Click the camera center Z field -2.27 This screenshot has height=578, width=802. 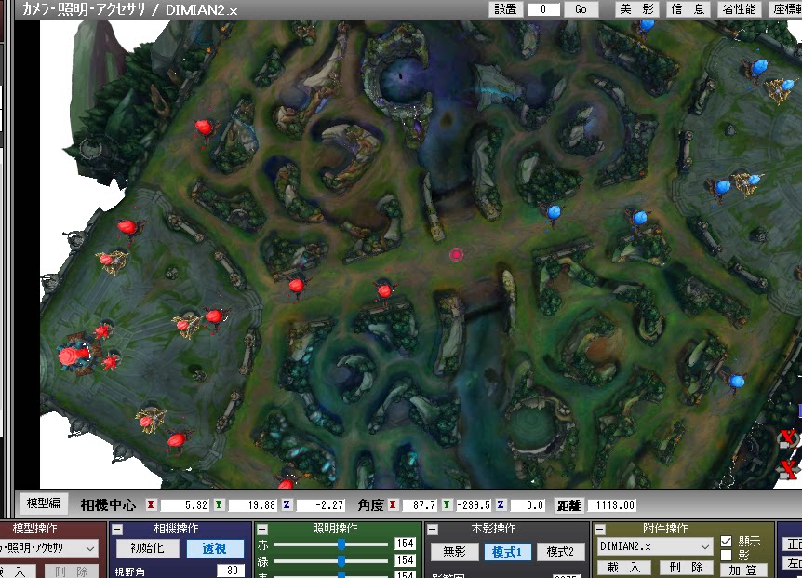(320, 505)
